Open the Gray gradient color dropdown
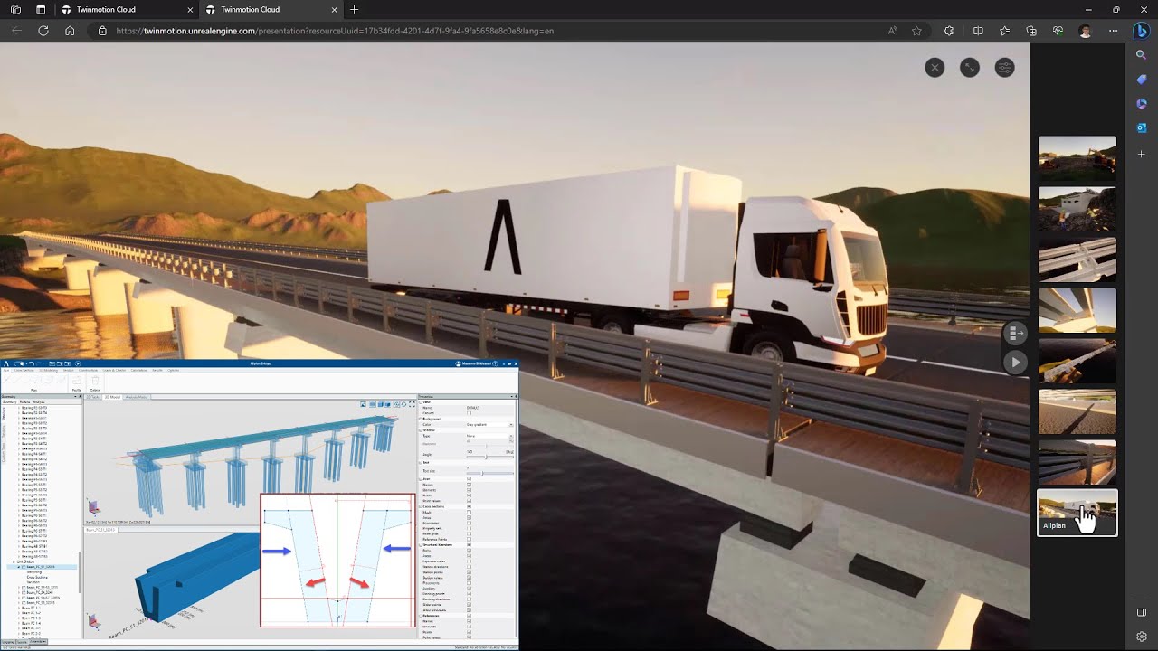 (489, 424)
